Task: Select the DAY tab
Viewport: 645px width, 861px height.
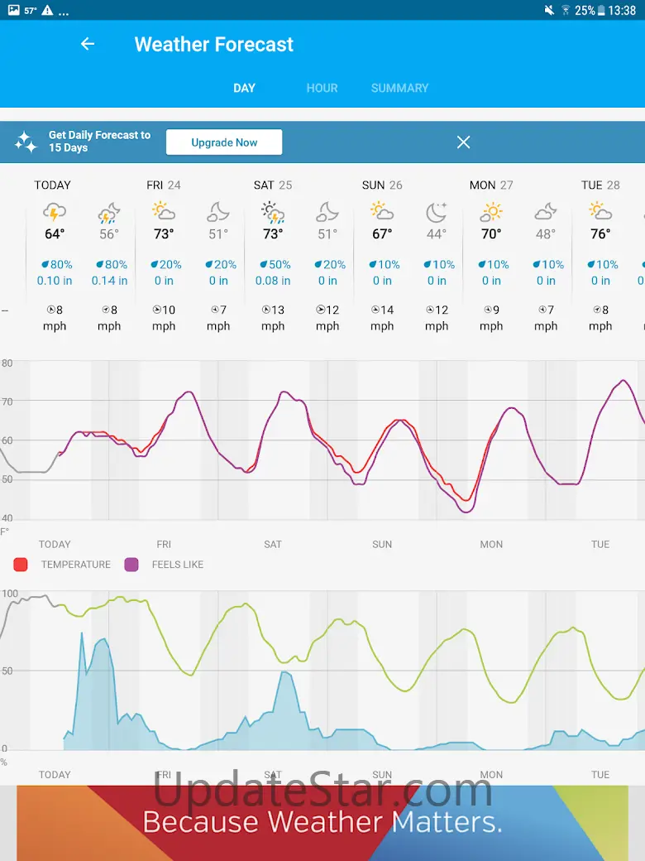Action: point(244,88)
